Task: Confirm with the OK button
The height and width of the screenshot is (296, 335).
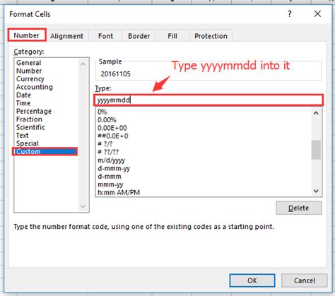Action: [x=252, y=280]
